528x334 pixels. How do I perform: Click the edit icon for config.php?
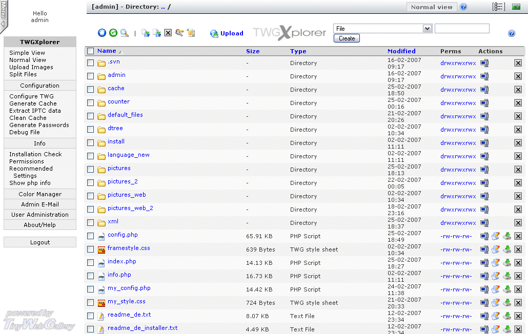(x=496, y=236)
